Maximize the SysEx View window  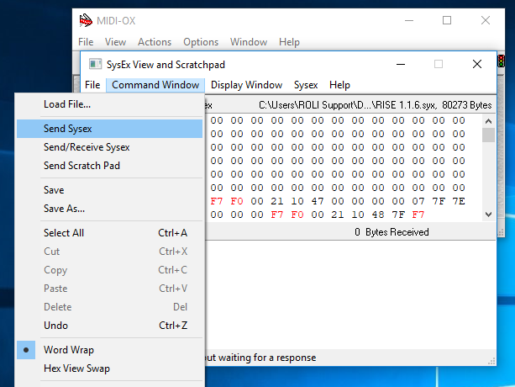click(x=438, y=64)
